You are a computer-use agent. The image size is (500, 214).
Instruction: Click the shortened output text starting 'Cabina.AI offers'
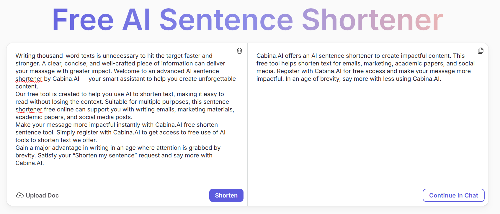[x=365, y=67]
